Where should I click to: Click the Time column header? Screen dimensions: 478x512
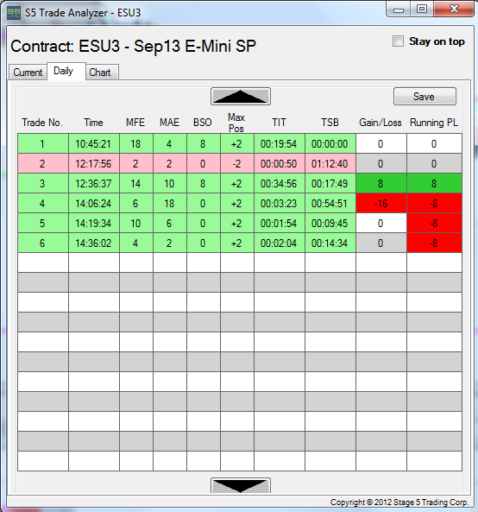(x=93, y=123)
